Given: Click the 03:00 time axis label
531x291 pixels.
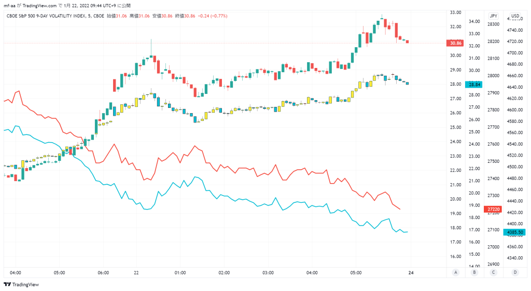Looking at the screenshot, I should 268,273.
